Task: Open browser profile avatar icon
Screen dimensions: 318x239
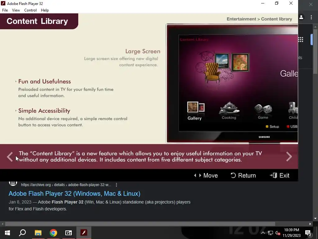Action: click(x=301, y=17)
